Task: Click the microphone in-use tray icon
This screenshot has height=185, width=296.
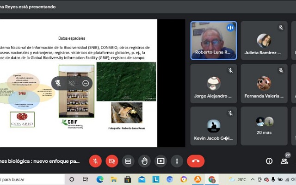Action: [x=273, y=179]
